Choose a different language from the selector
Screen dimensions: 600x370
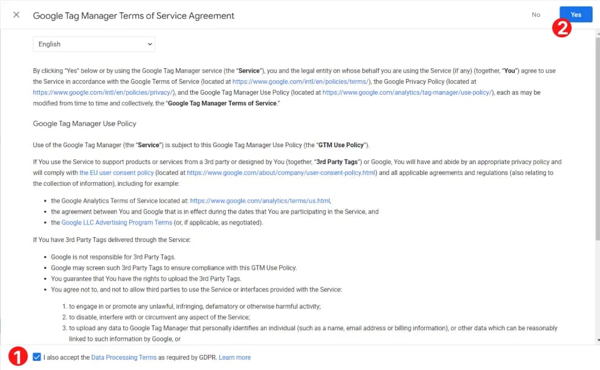(x=94, y=43)
